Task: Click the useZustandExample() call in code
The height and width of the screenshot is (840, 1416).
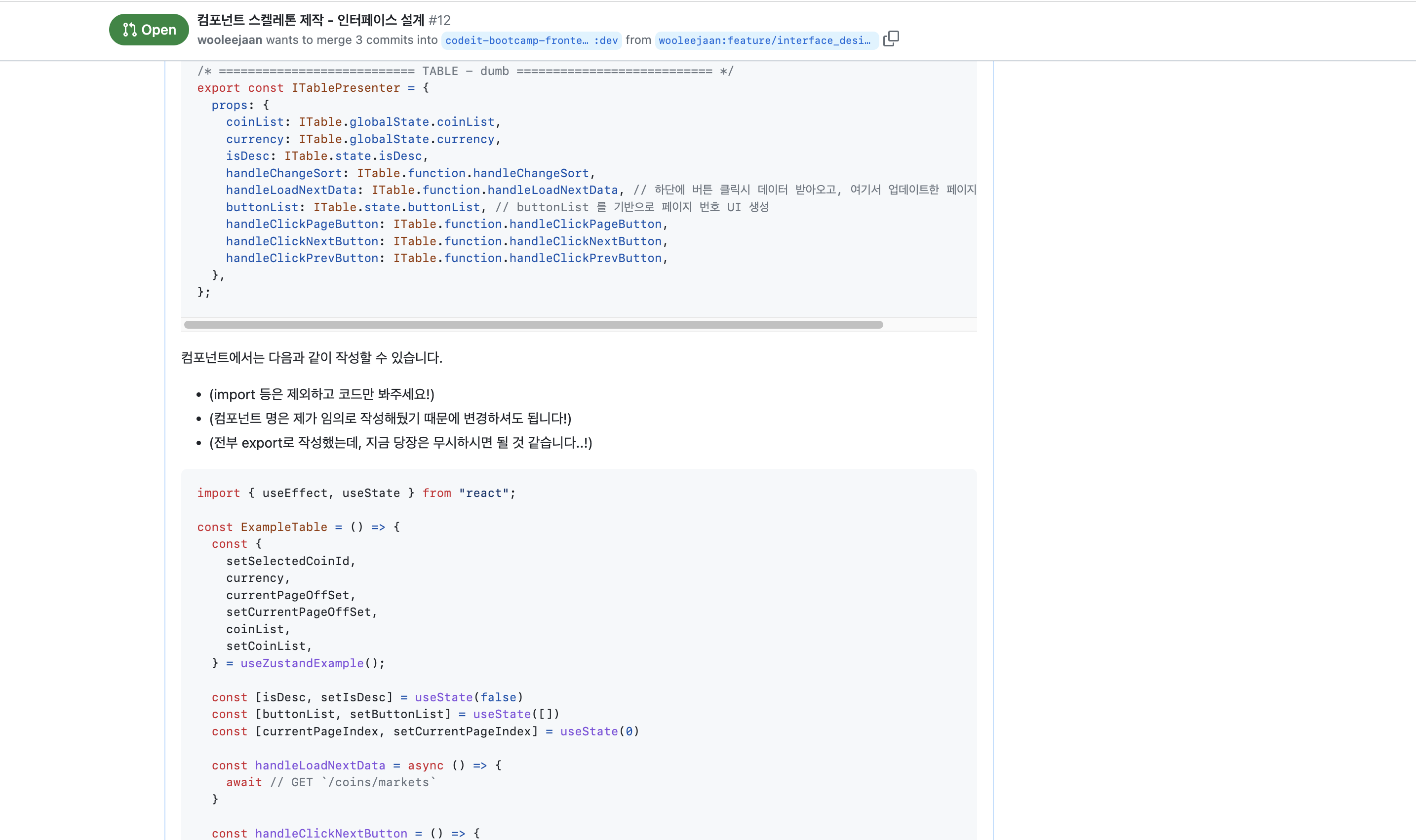Action: coord(312,663)
